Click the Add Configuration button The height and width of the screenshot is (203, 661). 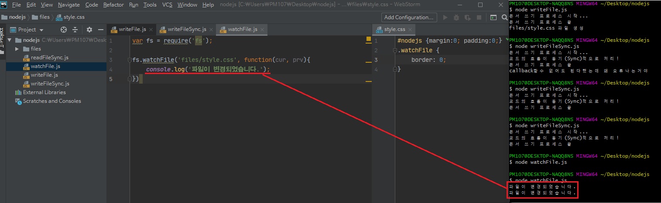(409, 17)
